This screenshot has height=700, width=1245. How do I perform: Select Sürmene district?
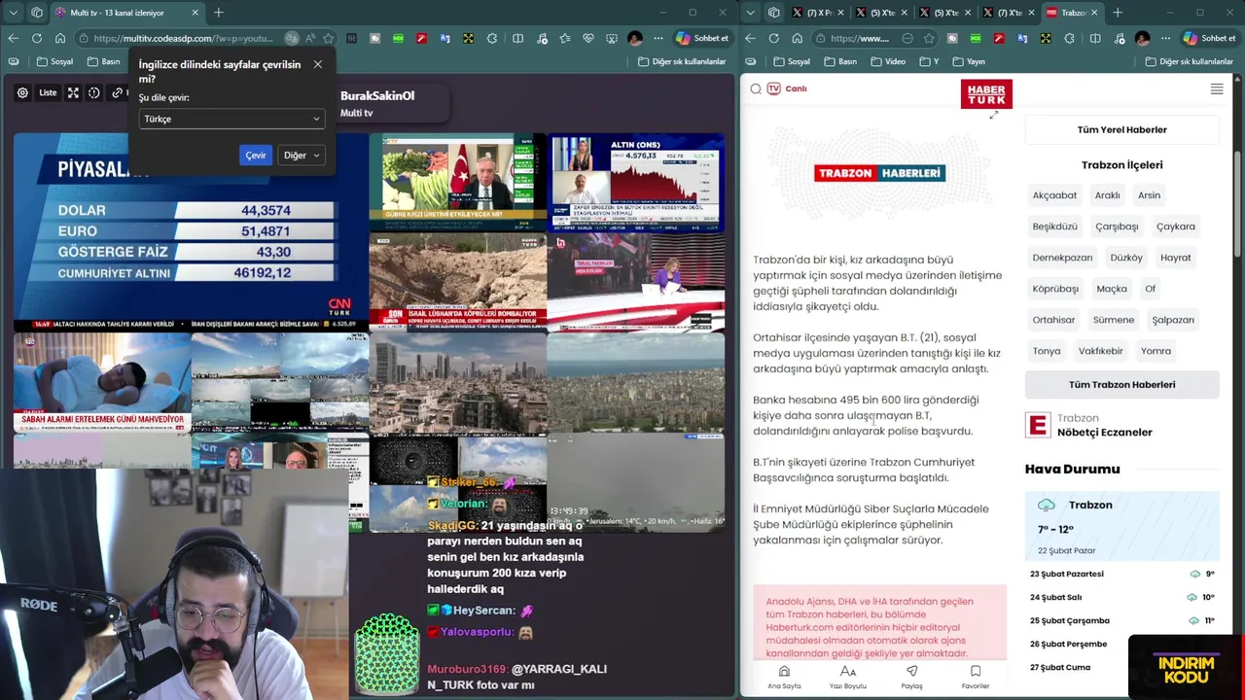pos(1113,320)
